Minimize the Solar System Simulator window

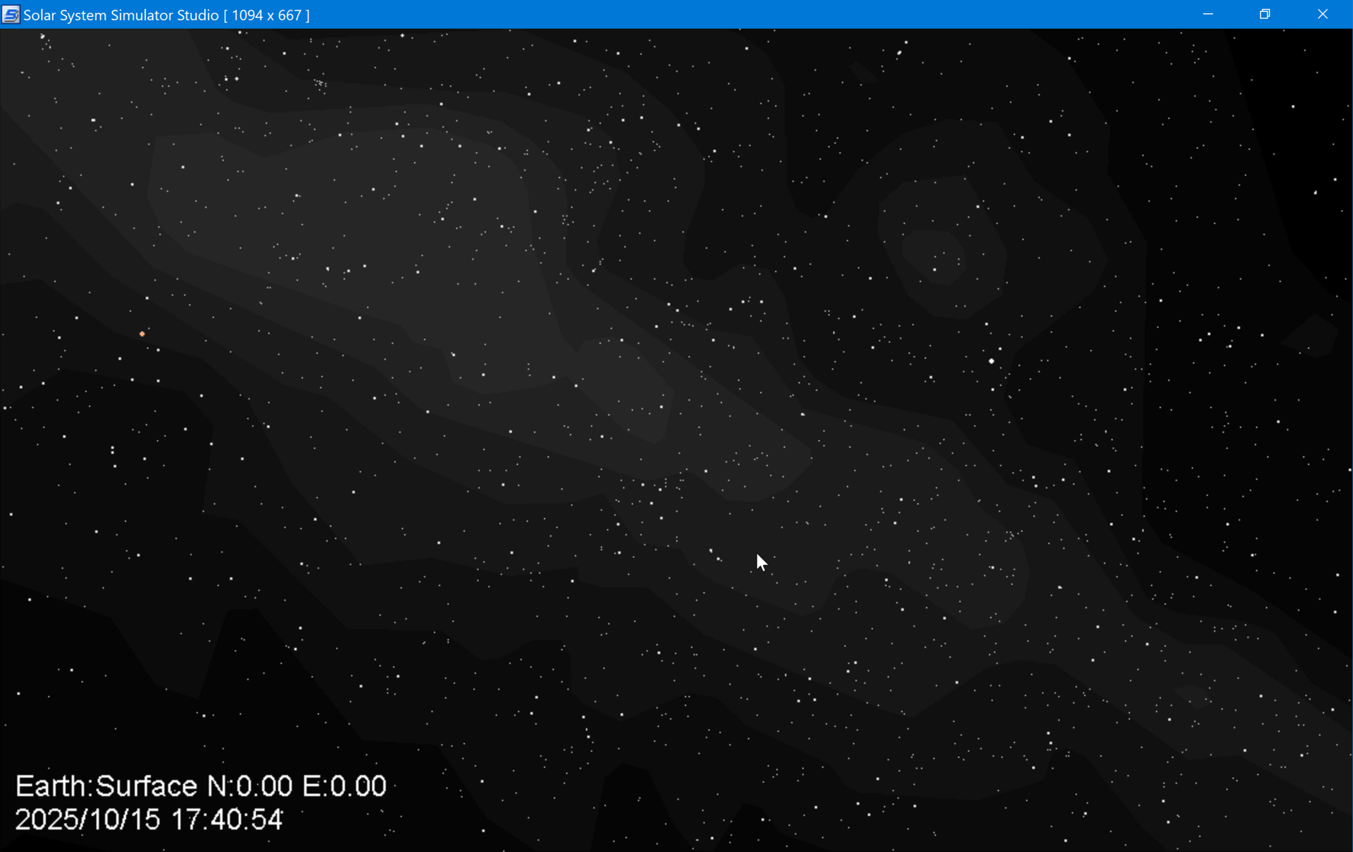[x=1208, y=14]
